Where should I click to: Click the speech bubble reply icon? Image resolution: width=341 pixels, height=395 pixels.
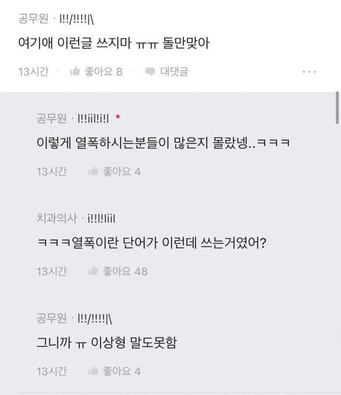150,71
